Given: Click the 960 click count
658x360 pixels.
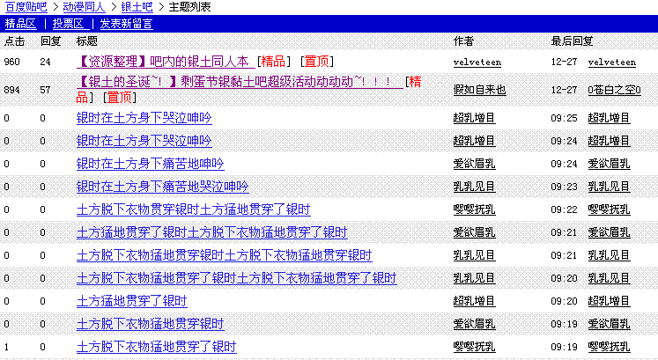Looking at the screenshot, I should [x=11, y=62].
